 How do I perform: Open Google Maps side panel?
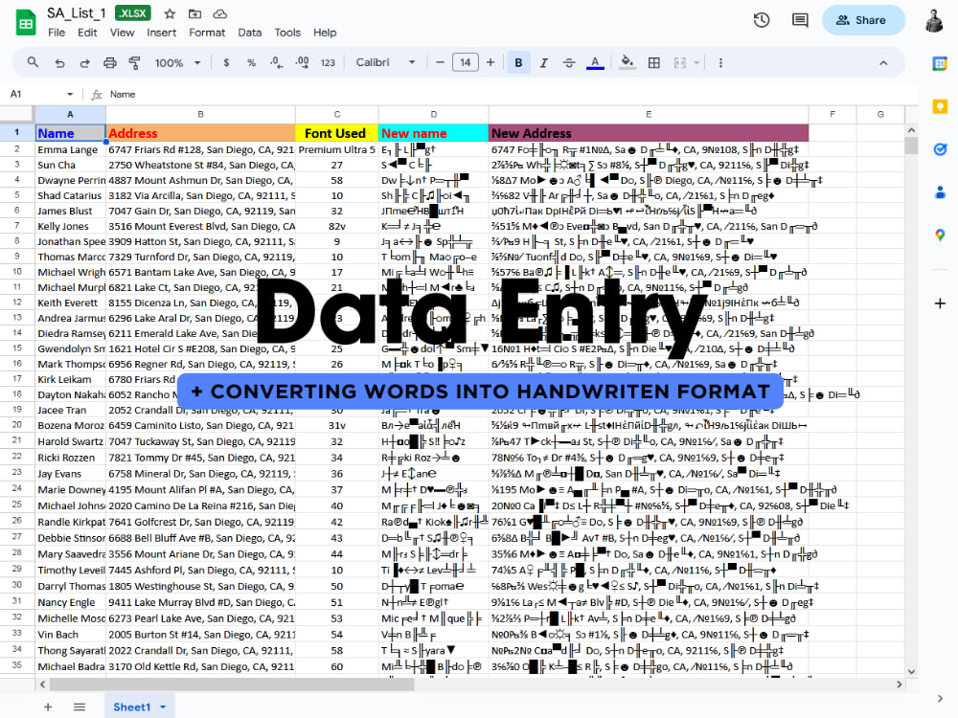(940, 236)
